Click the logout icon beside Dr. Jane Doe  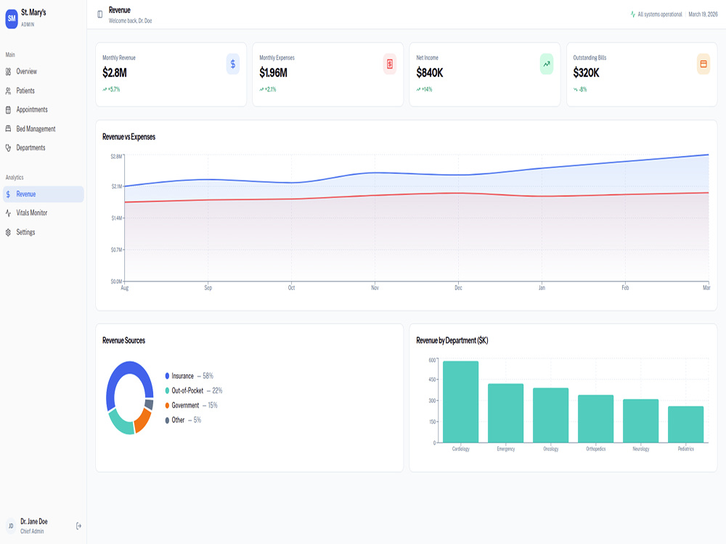point(78,526)
